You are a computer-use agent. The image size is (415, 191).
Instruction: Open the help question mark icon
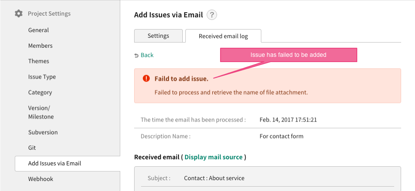212,15
